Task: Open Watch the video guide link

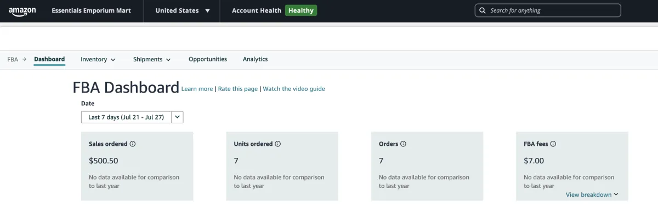Action: [294, 89]
